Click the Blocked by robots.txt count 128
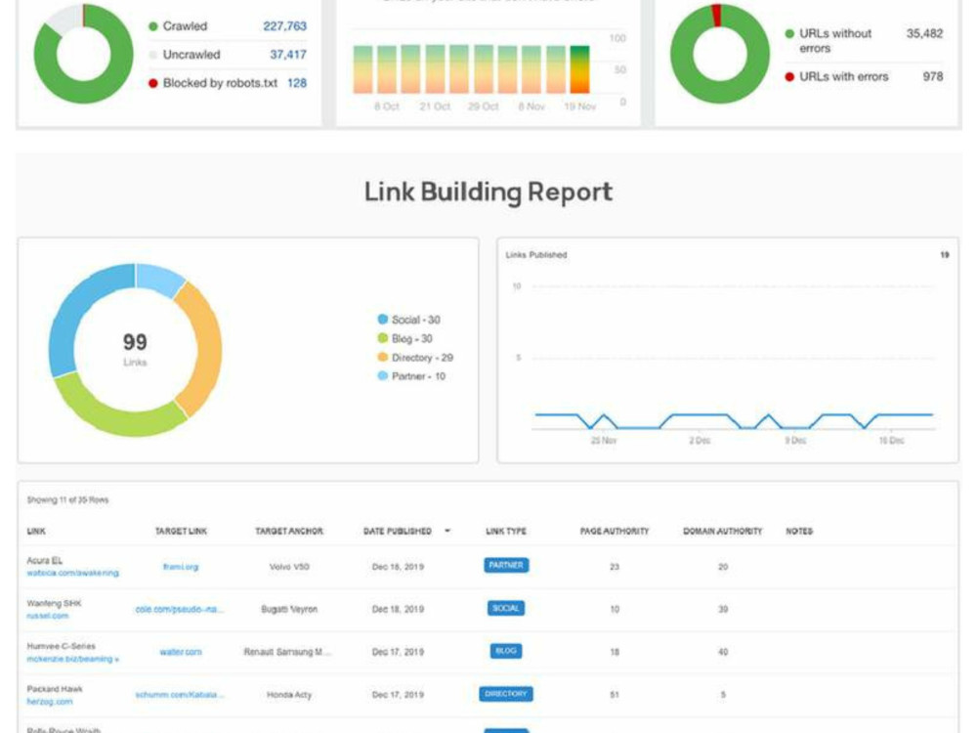The image size is (977, 733). (x=297, y=83)
